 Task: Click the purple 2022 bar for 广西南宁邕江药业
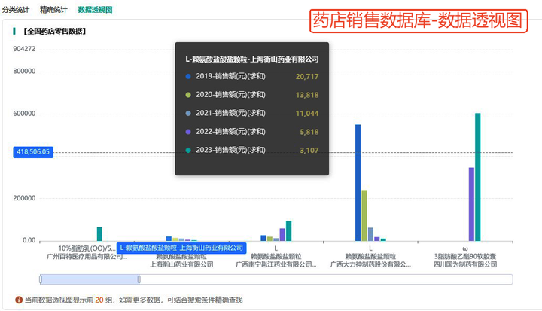282,234
